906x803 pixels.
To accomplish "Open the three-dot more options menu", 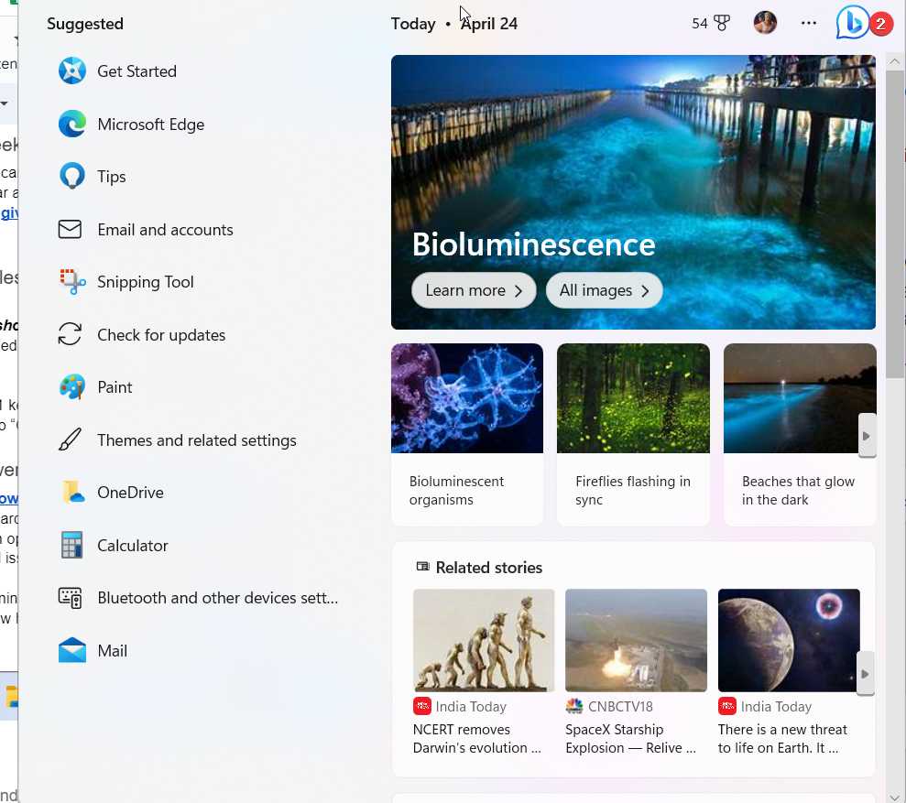I will pyautogui.click(x=809, y=23).
